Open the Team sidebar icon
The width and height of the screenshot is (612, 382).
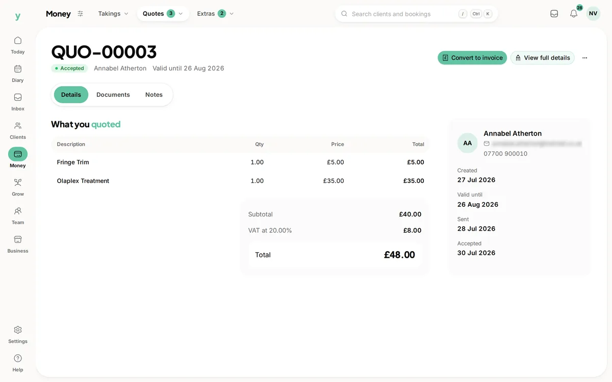(18, 211)
